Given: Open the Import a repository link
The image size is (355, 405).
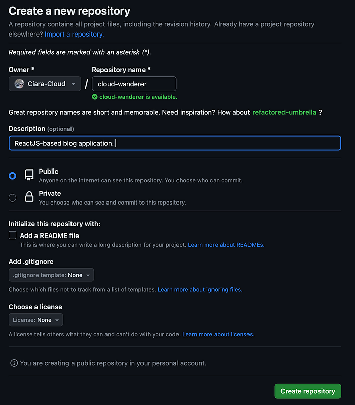Looking at the screenshot, I should (x=74, y=34).
